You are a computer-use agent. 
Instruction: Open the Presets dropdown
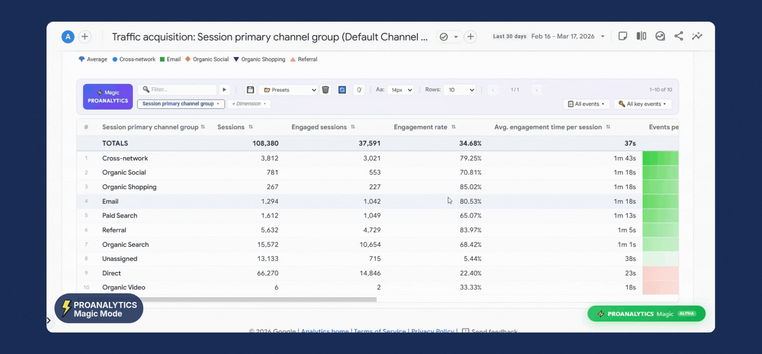tap(289, 90)
